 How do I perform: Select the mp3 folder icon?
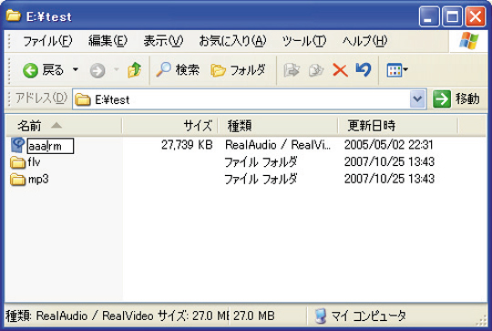click(x=18, y=180)
